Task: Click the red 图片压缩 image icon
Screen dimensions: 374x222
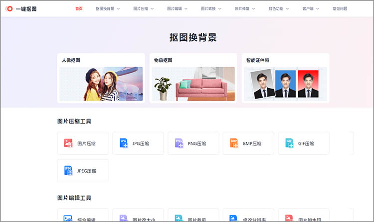Action: [68, 143]
